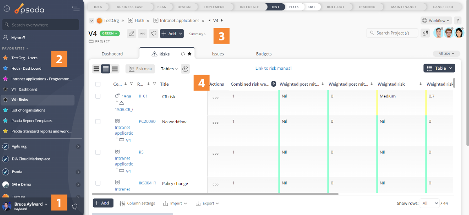Click the previous arrow before V4 breadcrumb
Image resolution: width=469 pixels, height=215 pixels.
coord(209,21)
